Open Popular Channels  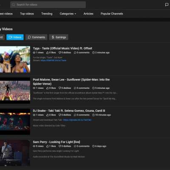[x=112, y=14]
